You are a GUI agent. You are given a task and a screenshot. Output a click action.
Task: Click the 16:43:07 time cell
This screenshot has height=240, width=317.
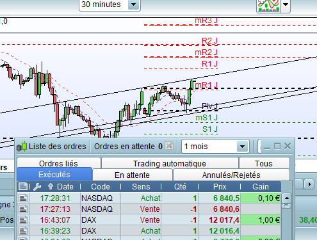point(55,220)
